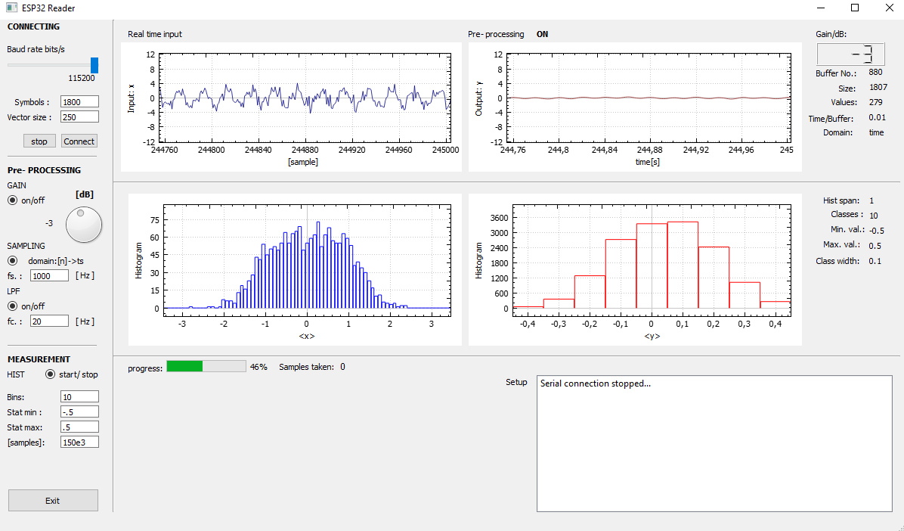Viewport: 904px width, 531px height.
Task: Minimize the ESP32 Reader window
Action: tap(821, 8)
